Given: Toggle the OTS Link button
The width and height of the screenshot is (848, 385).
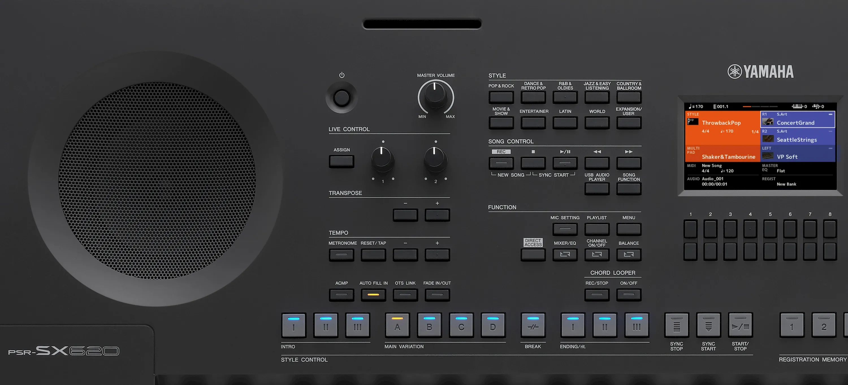Looking at the screenshot, I should pos(405,295).
